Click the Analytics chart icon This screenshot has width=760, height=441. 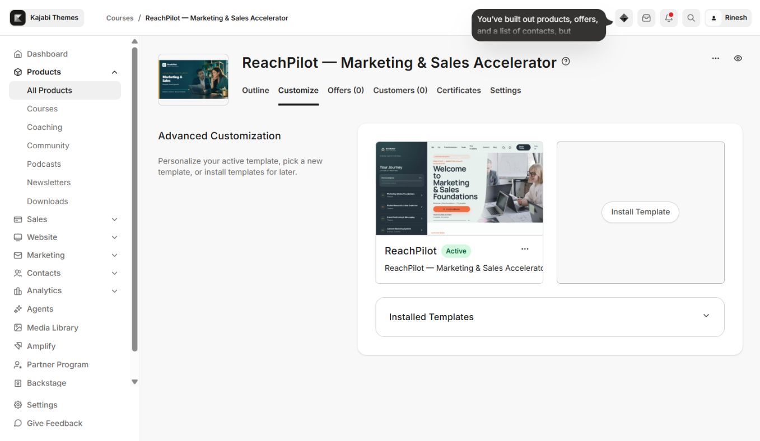(x=17, y=291)
